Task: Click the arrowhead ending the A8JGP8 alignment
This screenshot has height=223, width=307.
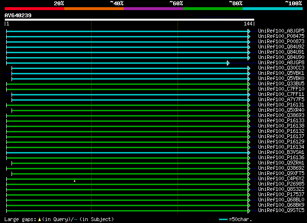Action: click(228, 63)
